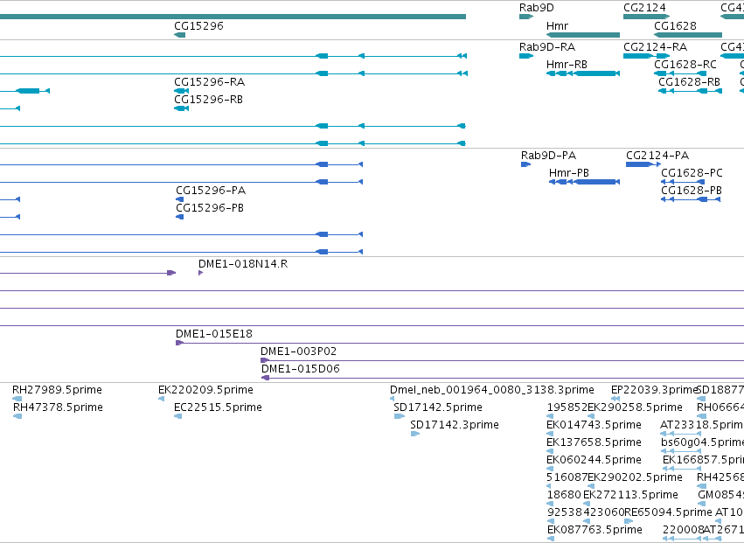Image resolution: width=744 pixels, height=543 pixels.
Task: Select the RE65094.5prime EST label
Action: tap(668, 513)
